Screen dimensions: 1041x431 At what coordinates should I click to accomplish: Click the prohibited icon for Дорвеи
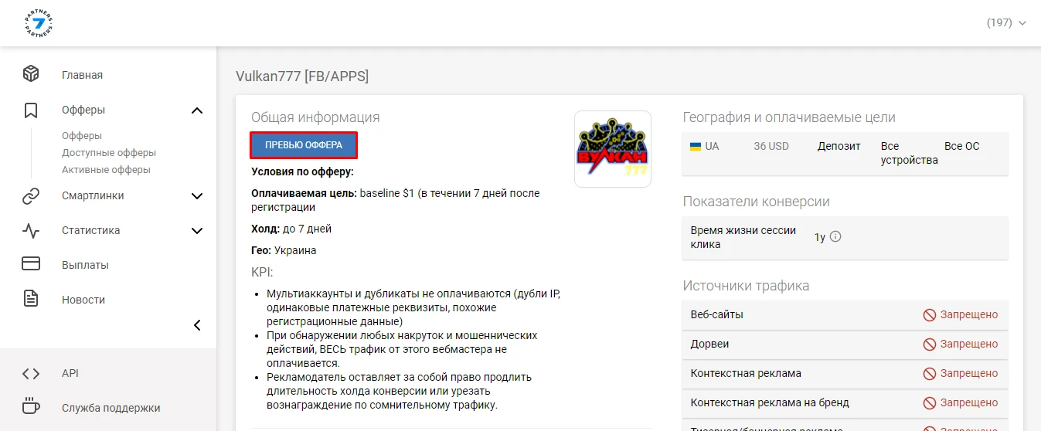[x=930, y=344]
